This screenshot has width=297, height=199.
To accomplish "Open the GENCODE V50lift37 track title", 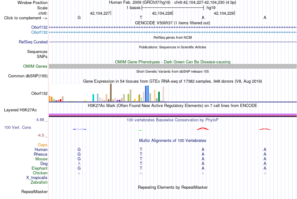I will click(172, 23).
